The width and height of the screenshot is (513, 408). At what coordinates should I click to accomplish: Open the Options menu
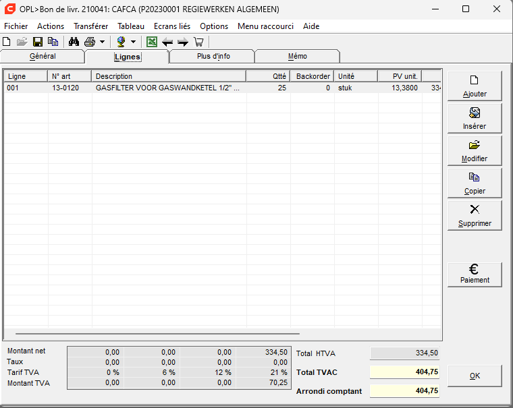point(214,26)
